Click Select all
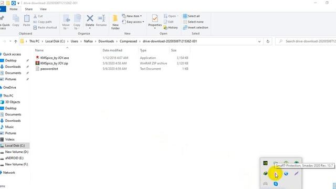336x189 pixels. point(191,16)
